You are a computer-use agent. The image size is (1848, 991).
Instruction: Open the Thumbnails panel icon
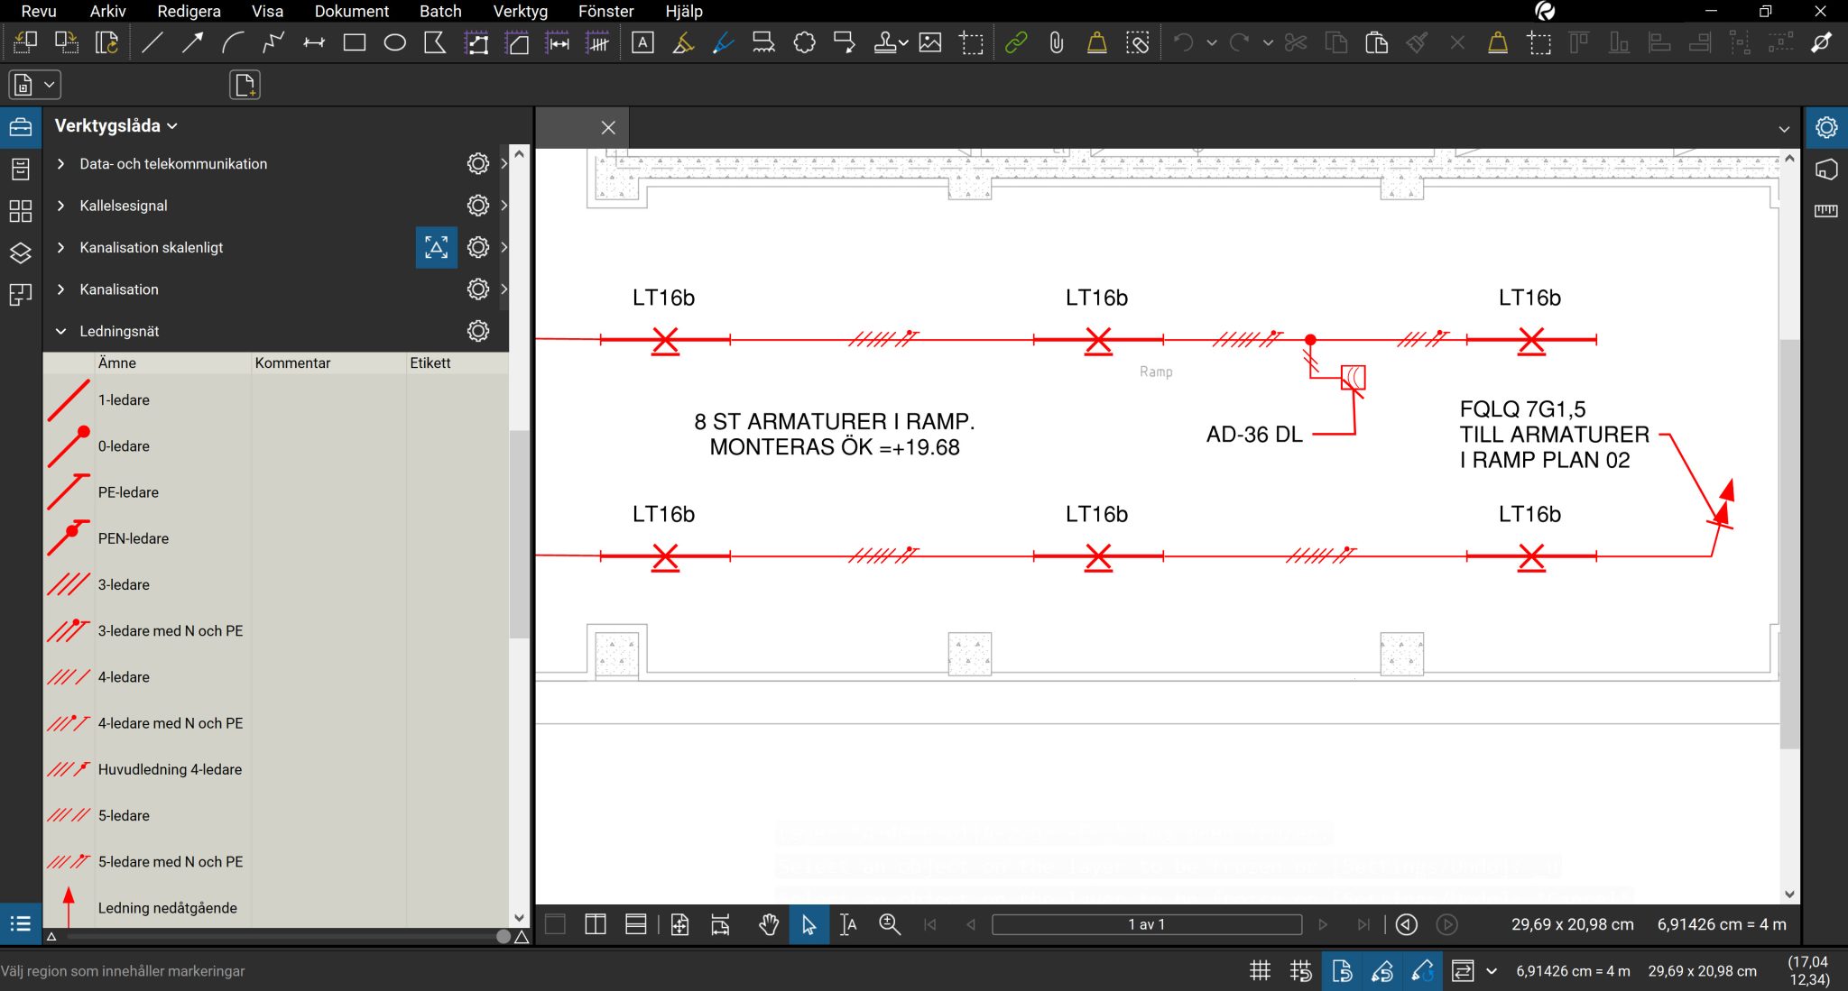click(20, 211)
